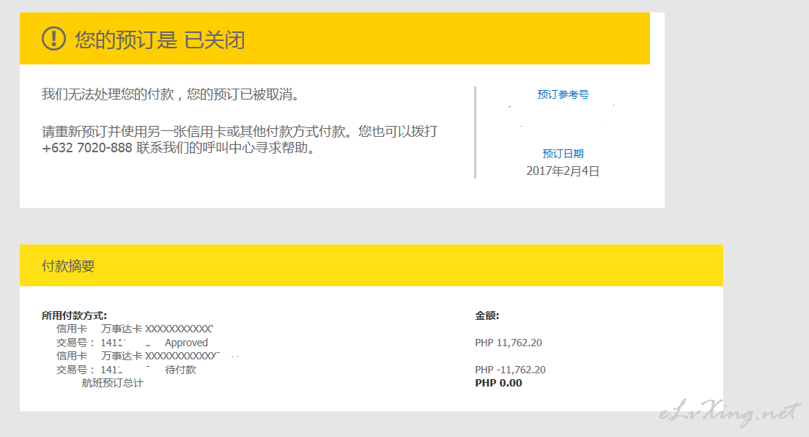Click the booking date 2017年2月4日
The image size is (809, 437).
563,171
